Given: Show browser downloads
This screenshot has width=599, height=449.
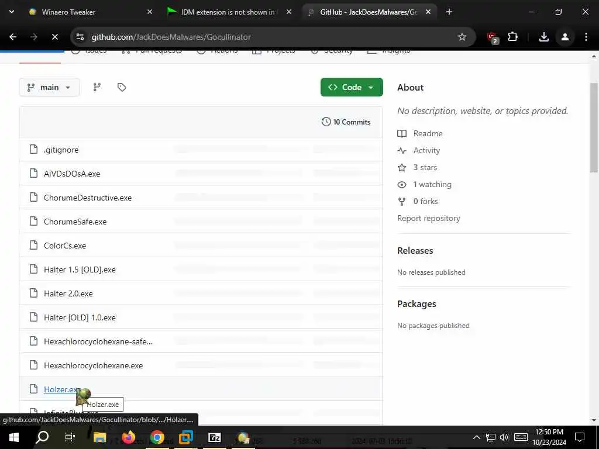Looking at the screenshot, I should 544,37.
